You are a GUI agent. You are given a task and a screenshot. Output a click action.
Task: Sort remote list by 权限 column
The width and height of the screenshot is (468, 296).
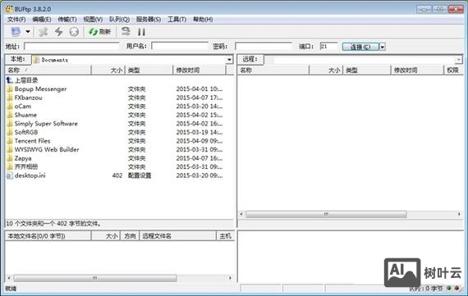[453, 70]
